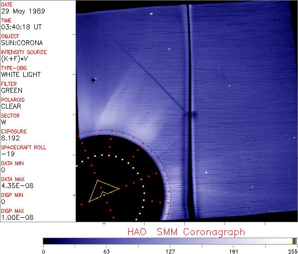Click the dark dust spot in upper-left corona
Screen dimensions: 298x254
(x=93, y=79)
